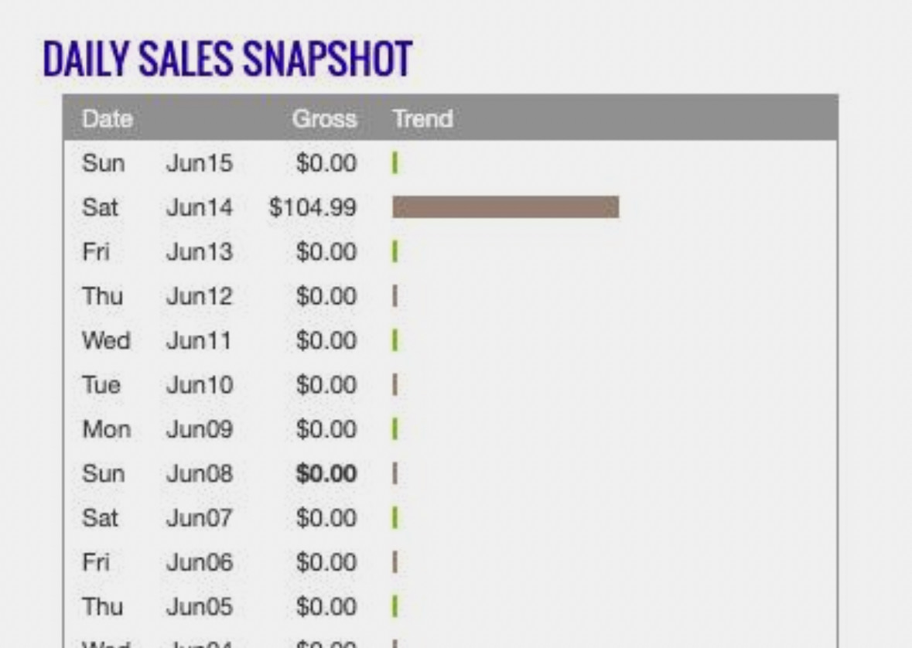Click the green trend marker for Jun07
This screenshot has height=648, width=912.
(x=395, y=517)
